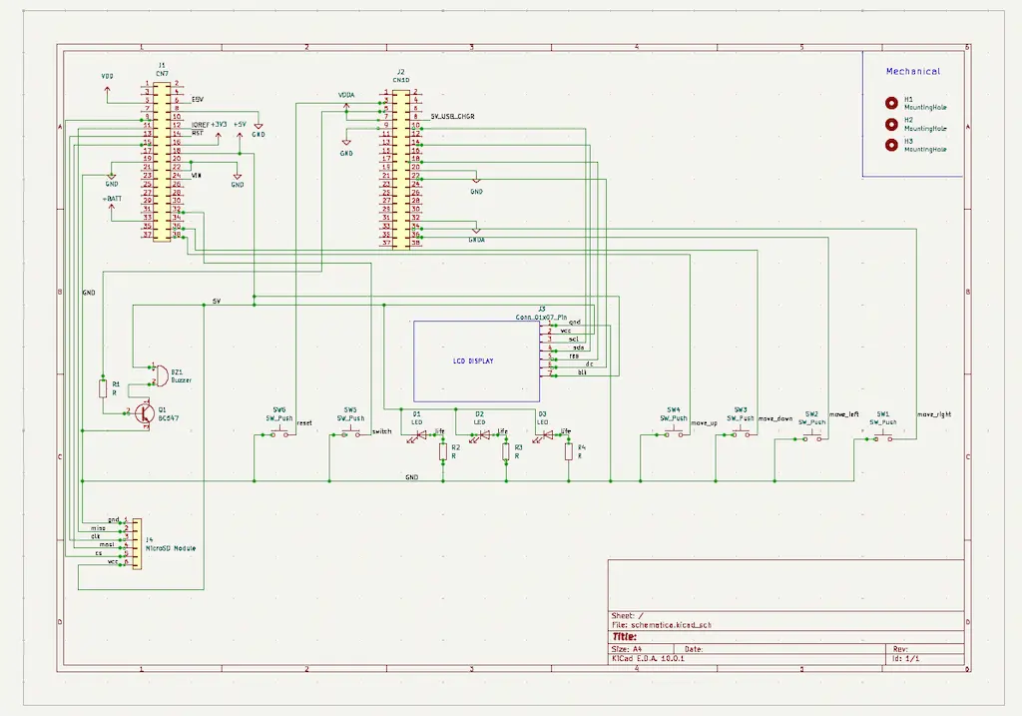Screen dimensions: 1022x716
Task: Click the RST pin label
Action: click(x=198, y=133)
